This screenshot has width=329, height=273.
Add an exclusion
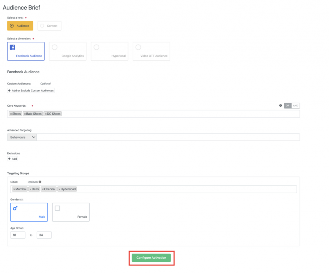point(13,159)
